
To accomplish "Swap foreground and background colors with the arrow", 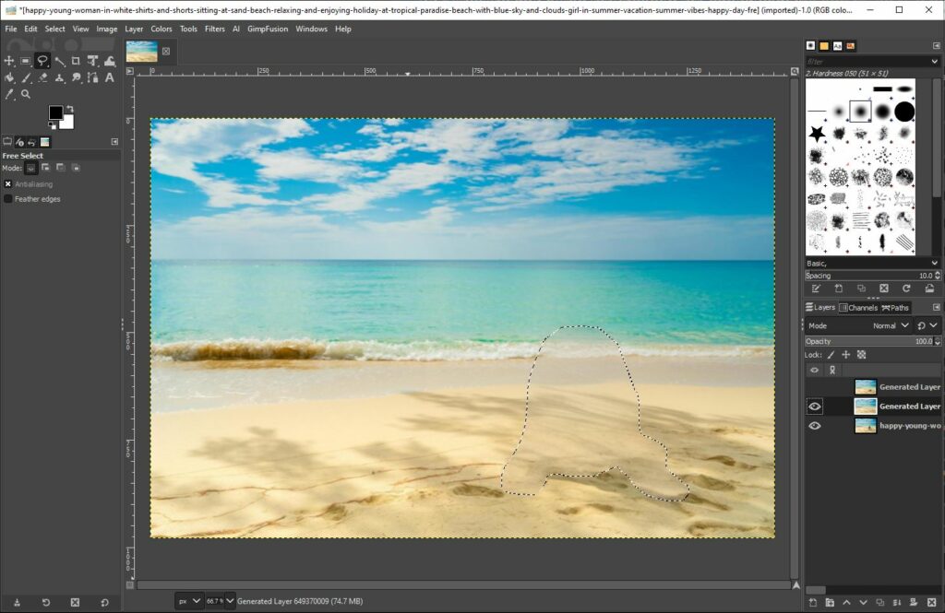I will pyautogui.click(x=71, y=108).
